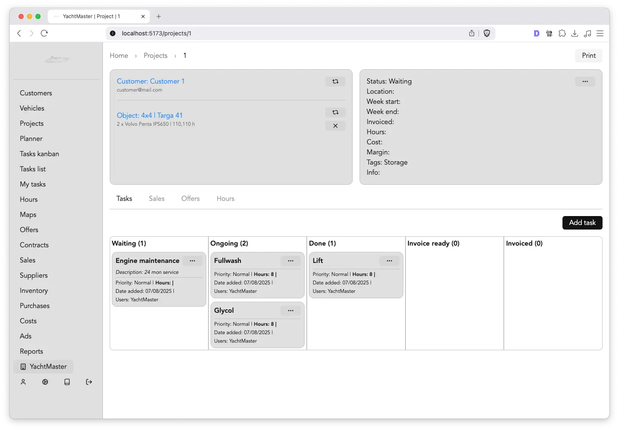Expand the Lift task options menu
This screenshot has height=430, width=619.
(x=389, y=261)
